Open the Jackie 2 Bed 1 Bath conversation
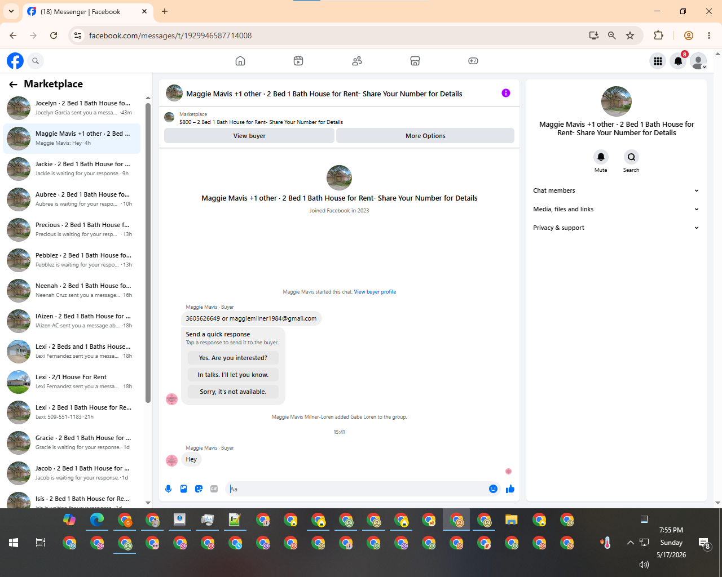 [x=72, y=168]
